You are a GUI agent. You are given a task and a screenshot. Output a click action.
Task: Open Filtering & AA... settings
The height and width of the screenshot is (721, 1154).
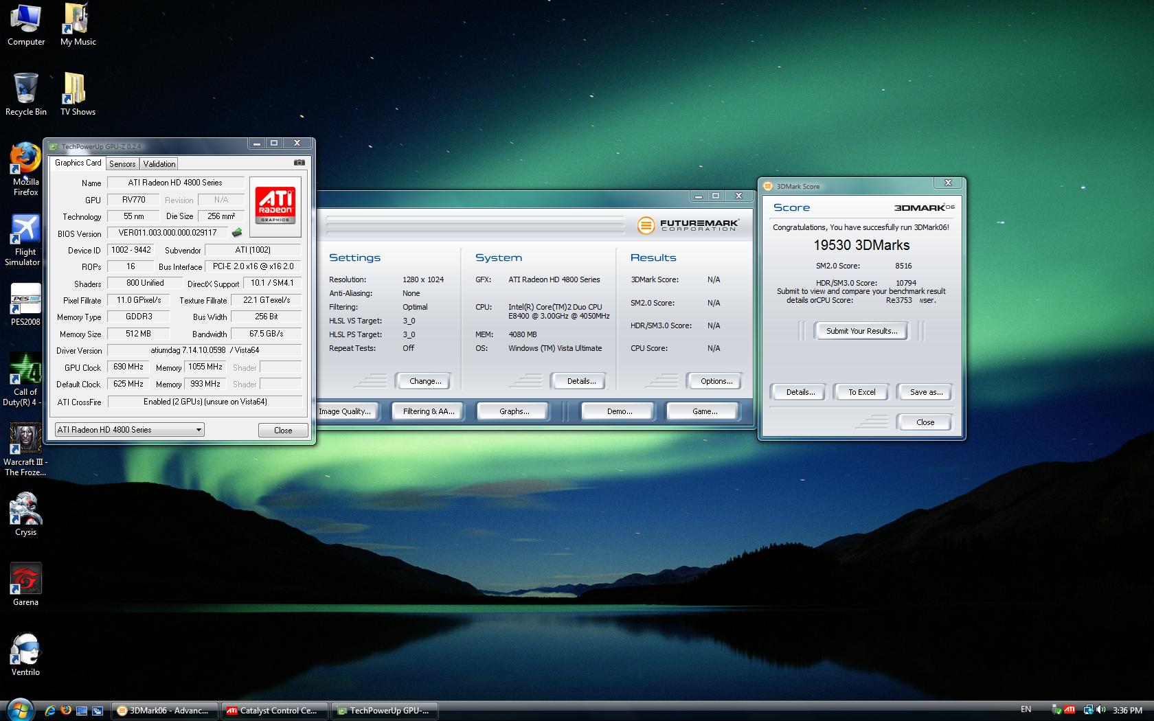tap(429, 411)
